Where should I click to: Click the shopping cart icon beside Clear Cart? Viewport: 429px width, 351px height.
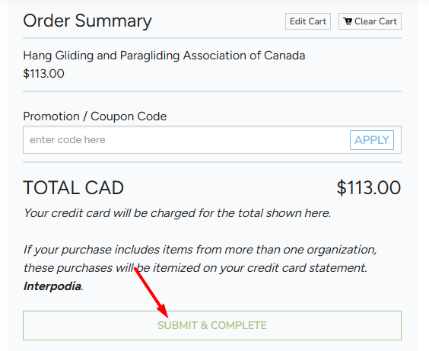[348, 21]
